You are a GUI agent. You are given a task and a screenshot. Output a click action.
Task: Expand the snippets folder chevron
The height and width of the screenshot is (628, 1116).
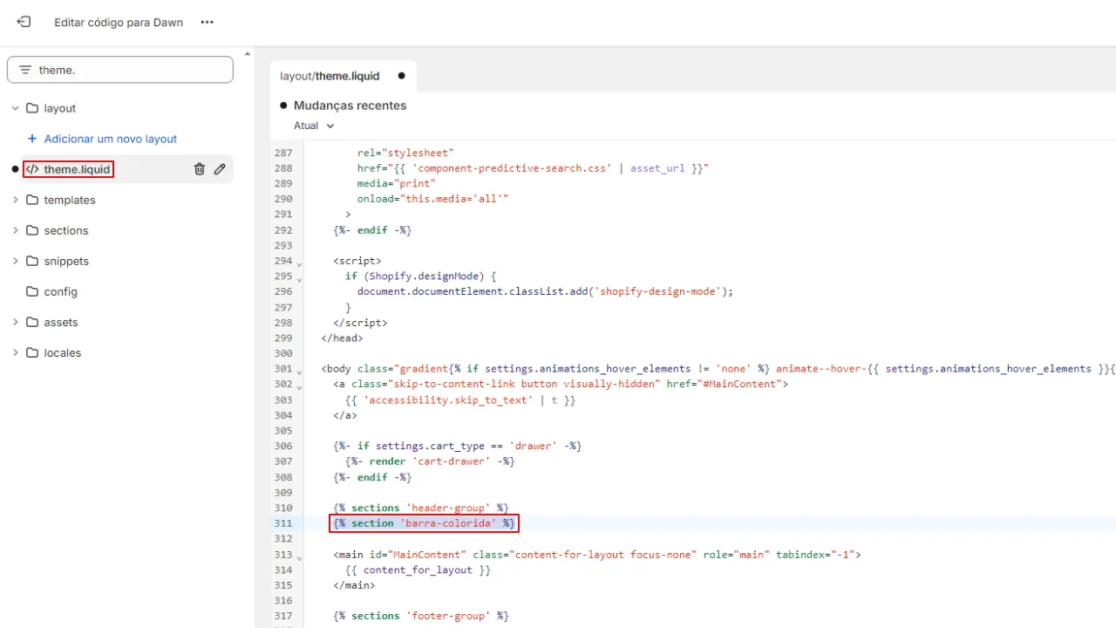coord(15,261)
